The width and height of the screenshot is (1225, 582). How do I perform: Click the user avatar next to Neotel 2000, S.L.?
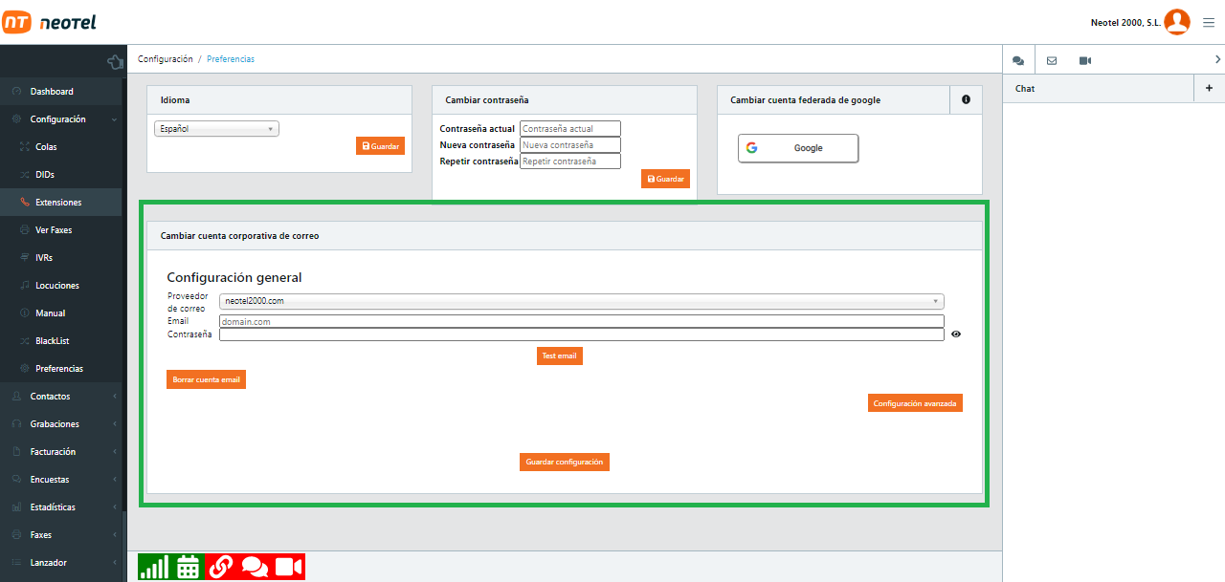coord(1177,22)
